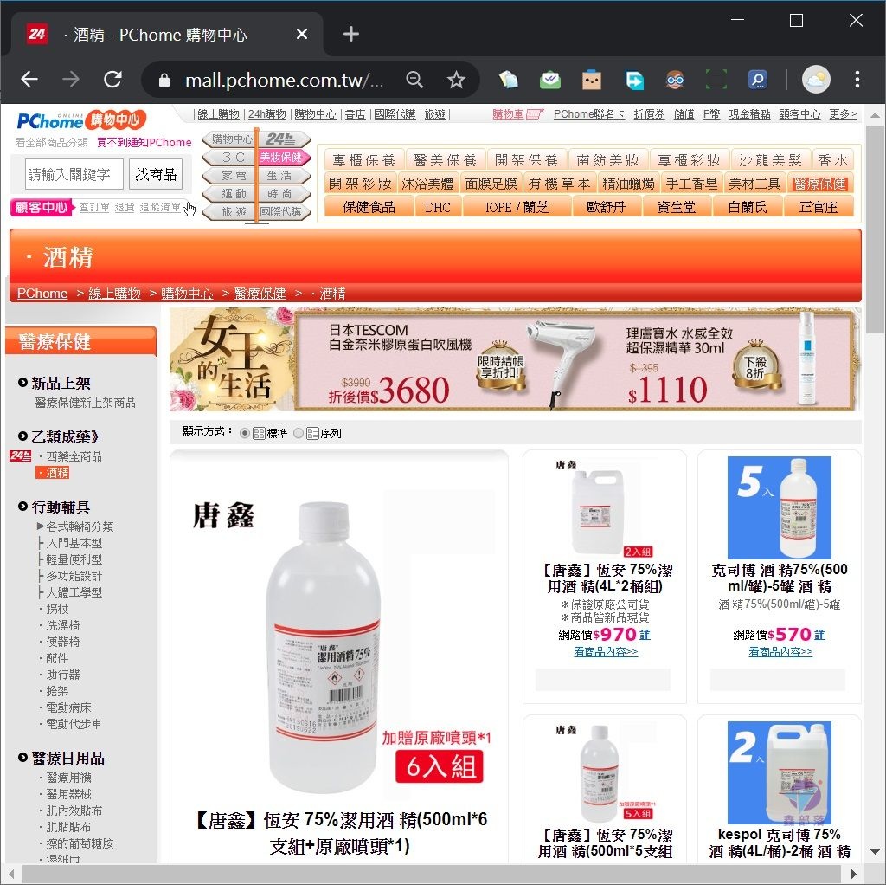This screenshot has height=885, width=886.
Task: Select the 24h signpost tab
Action: (x=283, y=139)
